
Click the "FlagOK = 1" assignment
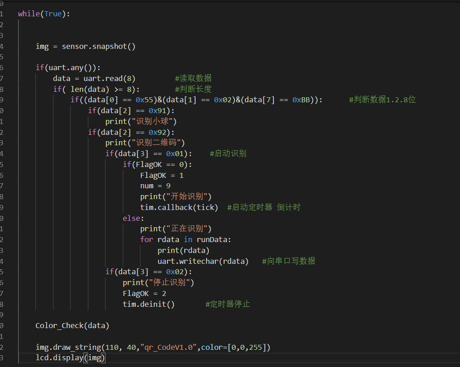coord(162,176)
